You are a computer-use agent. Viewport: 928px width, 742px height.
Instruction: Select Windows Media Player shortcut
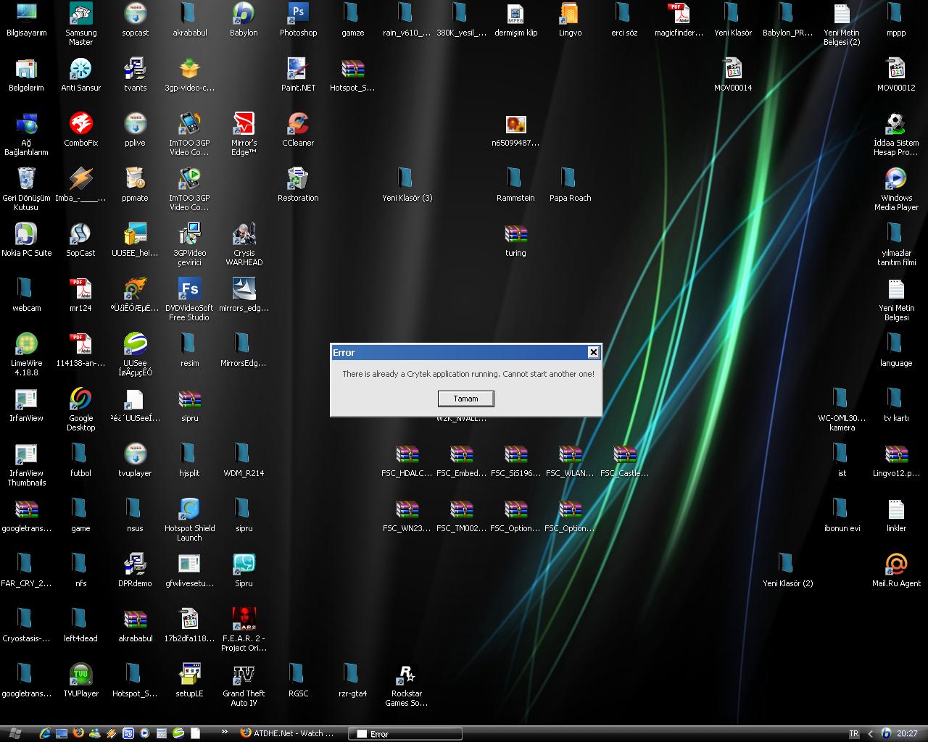click(896, 189)
